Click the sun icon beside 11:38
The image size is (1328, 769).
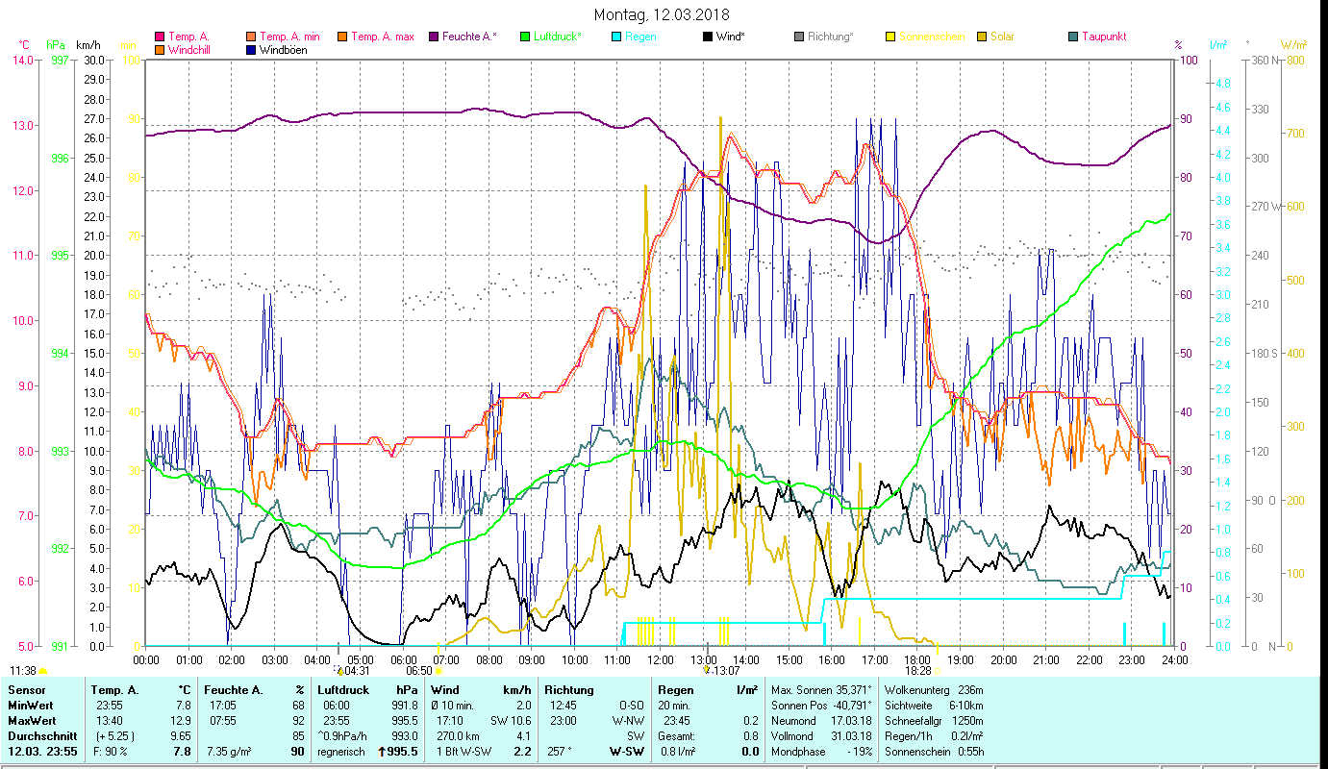click(43, 671)
